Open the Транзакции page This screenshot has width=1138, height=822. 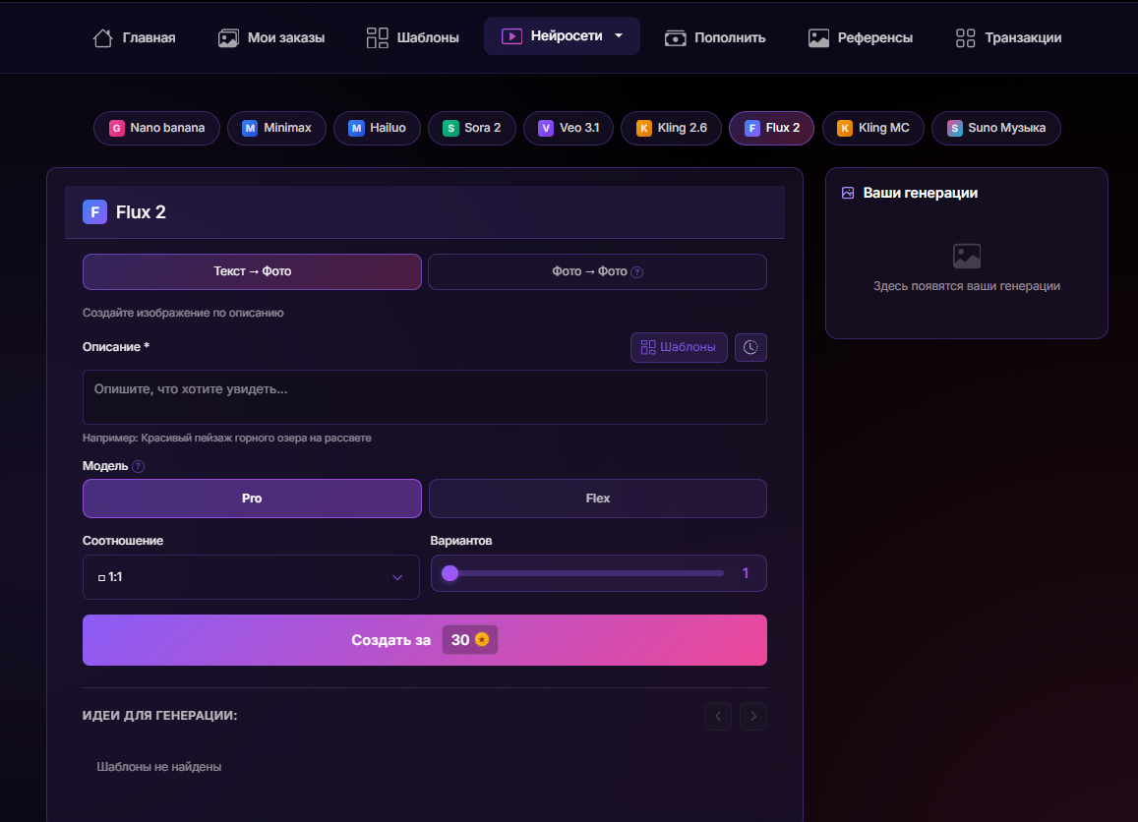click(x=1008, y=37)
